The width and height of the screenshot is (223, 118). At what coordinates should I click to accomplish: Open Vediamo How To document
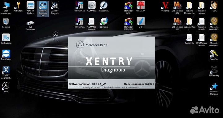(x=202, y=24)
